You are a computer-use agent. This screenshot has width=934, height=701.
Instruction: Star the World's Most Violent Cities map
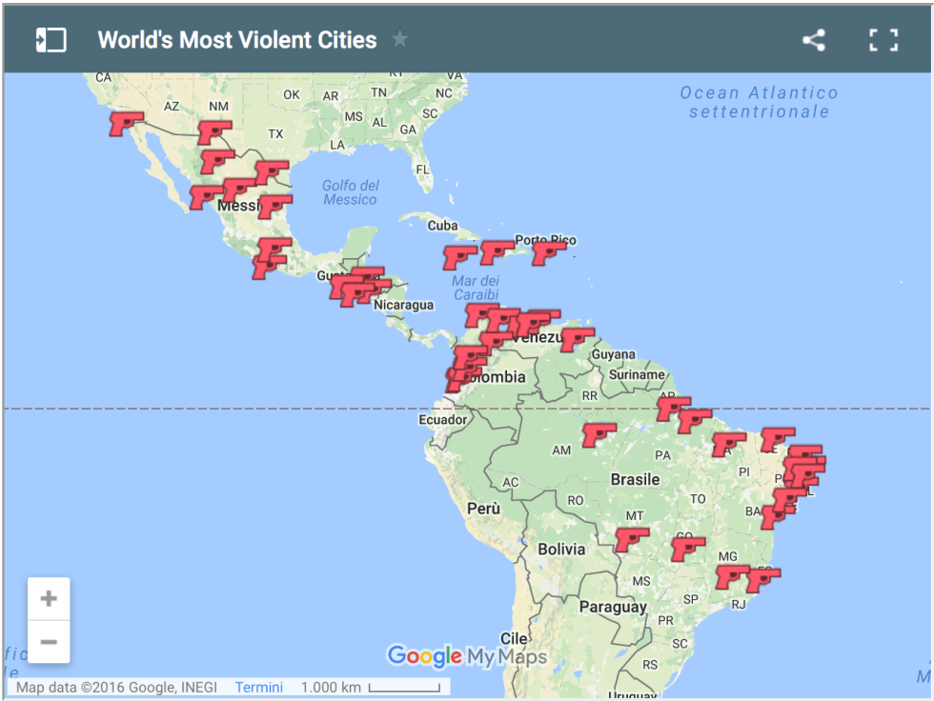[x=400, y=40]
